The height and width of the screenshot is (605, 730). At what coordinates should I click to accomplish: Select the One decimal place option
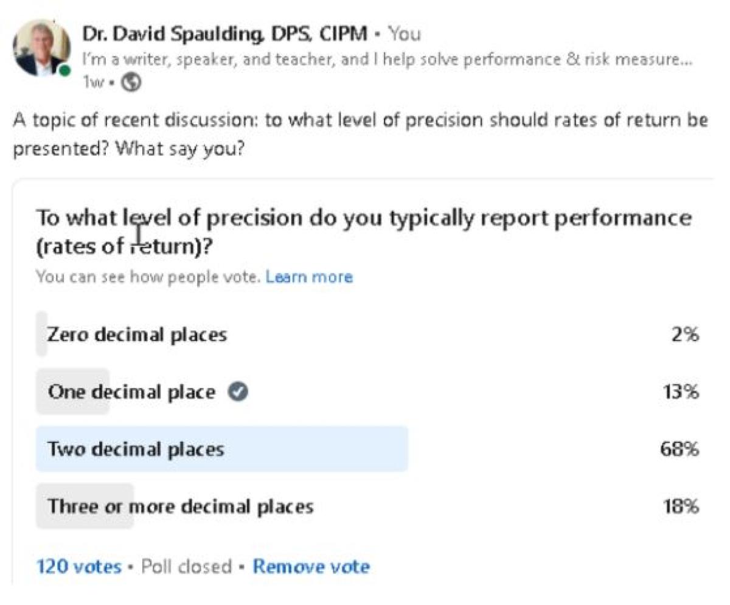tap(131, 392)
